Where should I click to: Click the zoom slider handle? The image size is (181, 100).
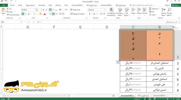[x=168, y=99]
